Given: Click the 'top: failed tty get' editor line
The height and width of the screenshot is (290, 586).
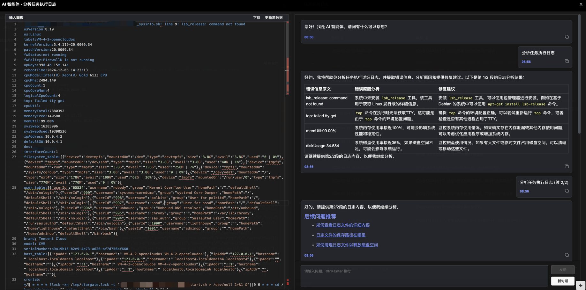Looking at the screenshot, I should point(44,101).
